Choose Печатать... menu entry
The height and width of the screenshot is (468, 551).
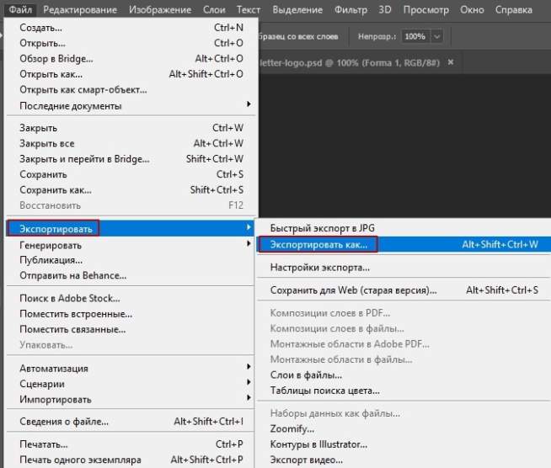coord(130,444)
